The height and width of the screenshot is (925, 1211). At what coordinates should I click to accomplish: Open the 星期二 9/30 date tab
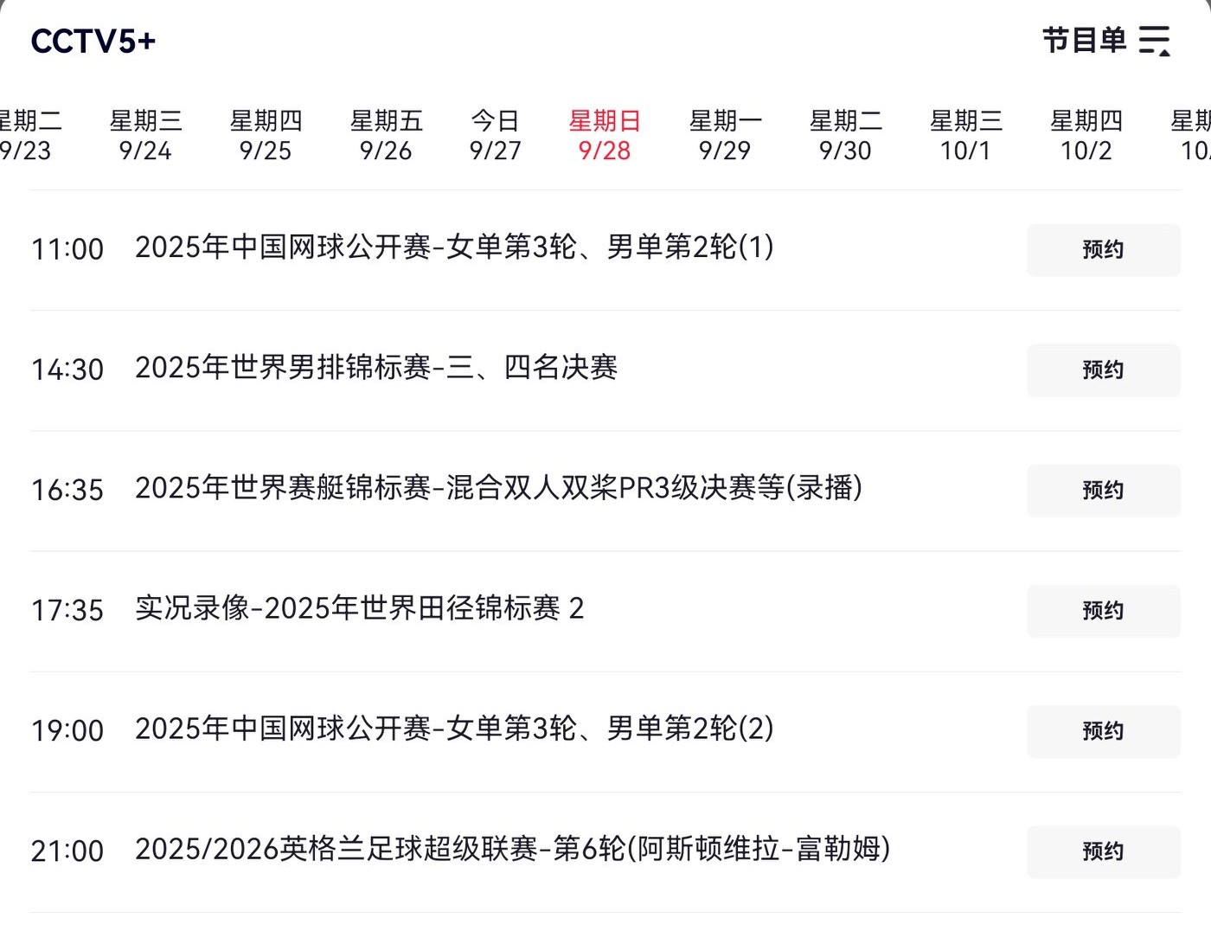point(845,135)
